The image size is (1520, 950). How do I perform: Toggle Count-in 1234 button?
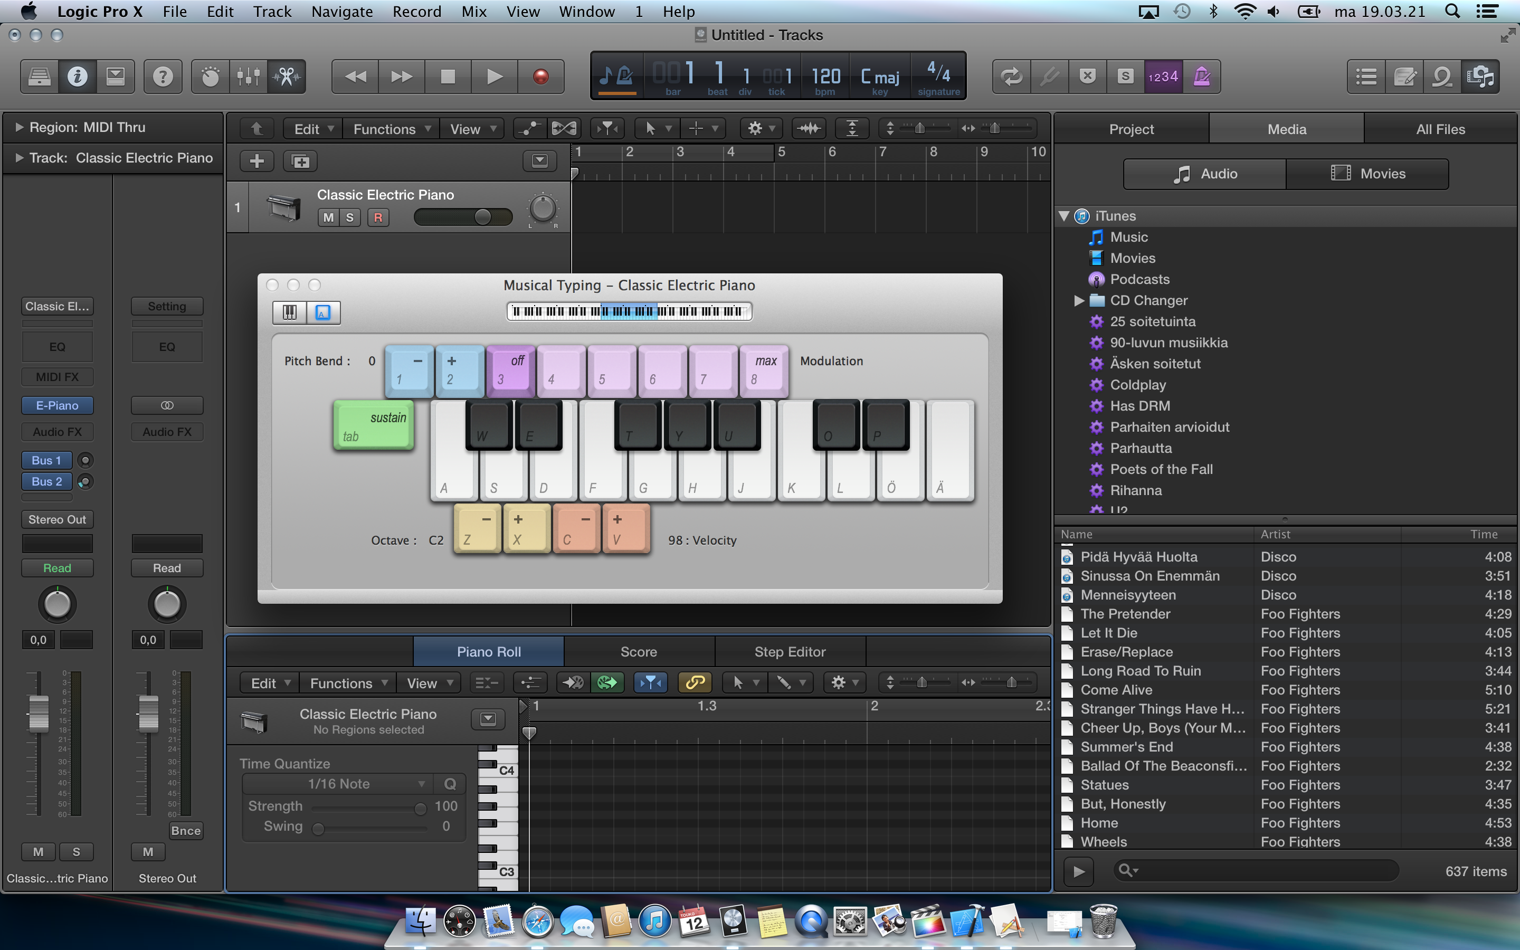tap(1163, 77)
